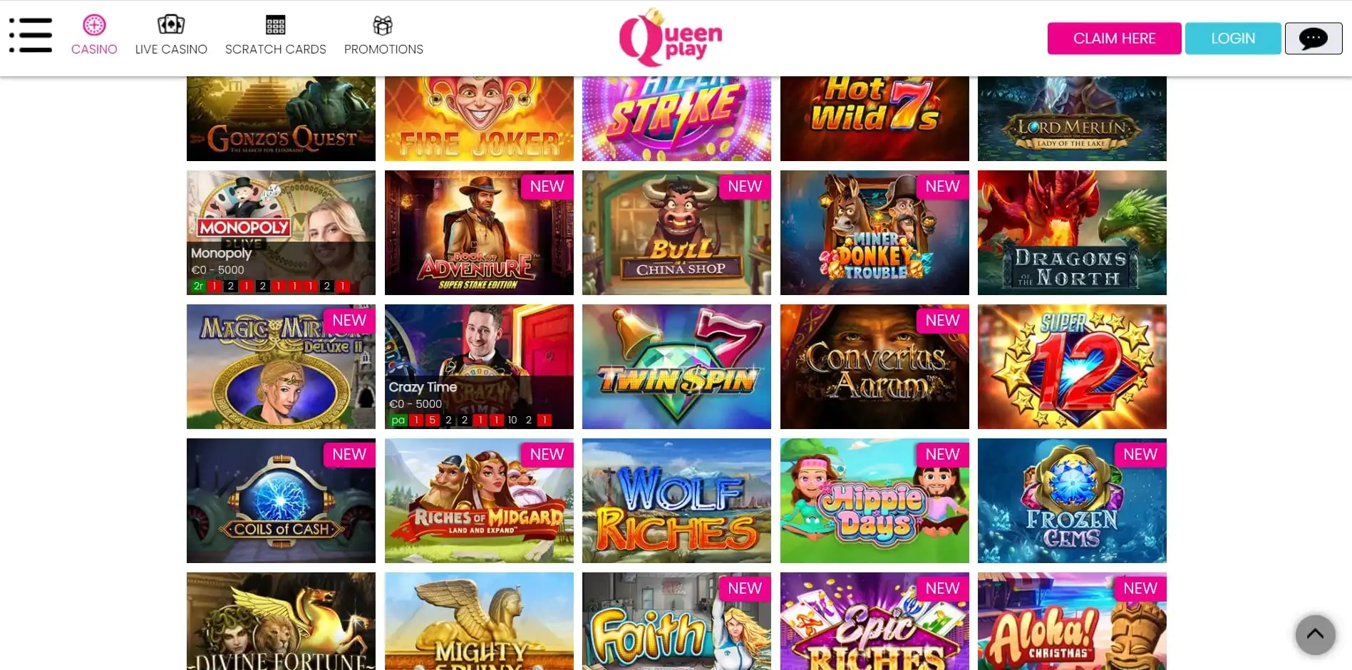Open the Twin Spin slot

pyautogui.click(x=676, y=366)
